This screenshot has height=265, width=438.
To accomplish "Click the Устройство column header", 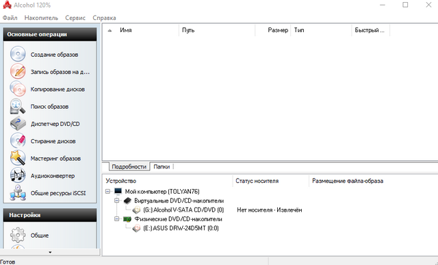I will [x=168, y=181].
